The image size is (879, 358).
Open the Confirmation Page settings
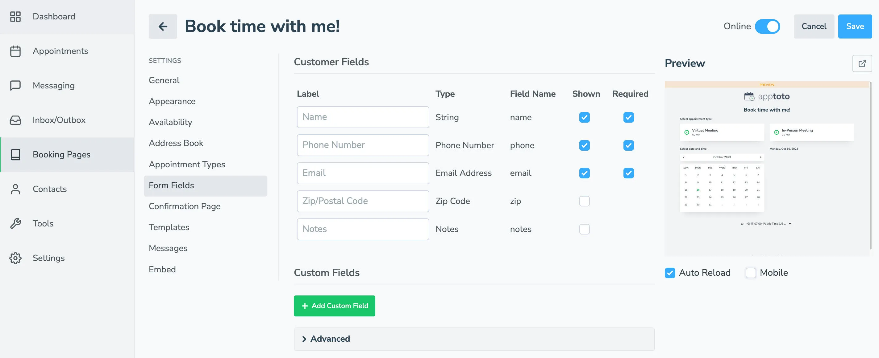click(184, 206)
